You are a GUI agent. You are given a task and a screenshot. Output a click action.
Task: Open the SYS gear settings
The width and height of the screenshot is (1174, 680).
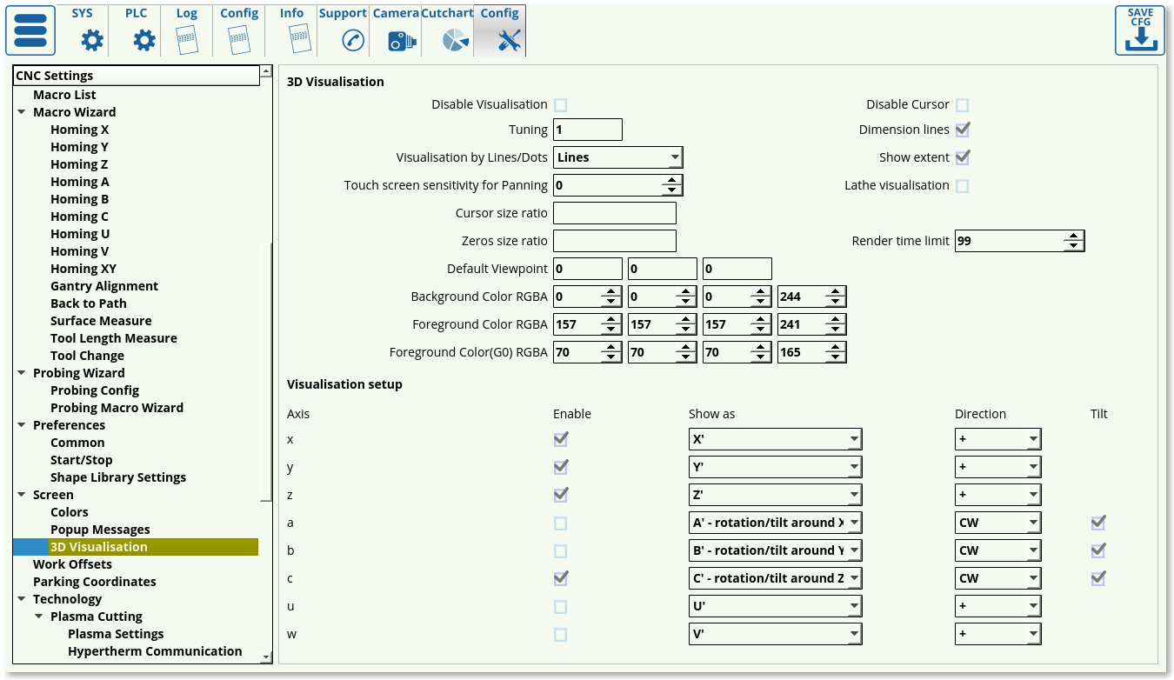click(92, 39)
